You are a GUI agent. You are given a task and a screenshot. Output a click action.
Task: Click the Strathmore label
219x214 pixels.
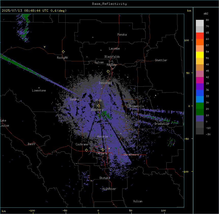[x=131, y=155]
